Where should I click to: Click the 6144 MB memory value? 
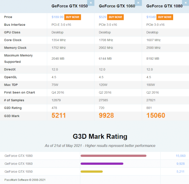[105, 59]
